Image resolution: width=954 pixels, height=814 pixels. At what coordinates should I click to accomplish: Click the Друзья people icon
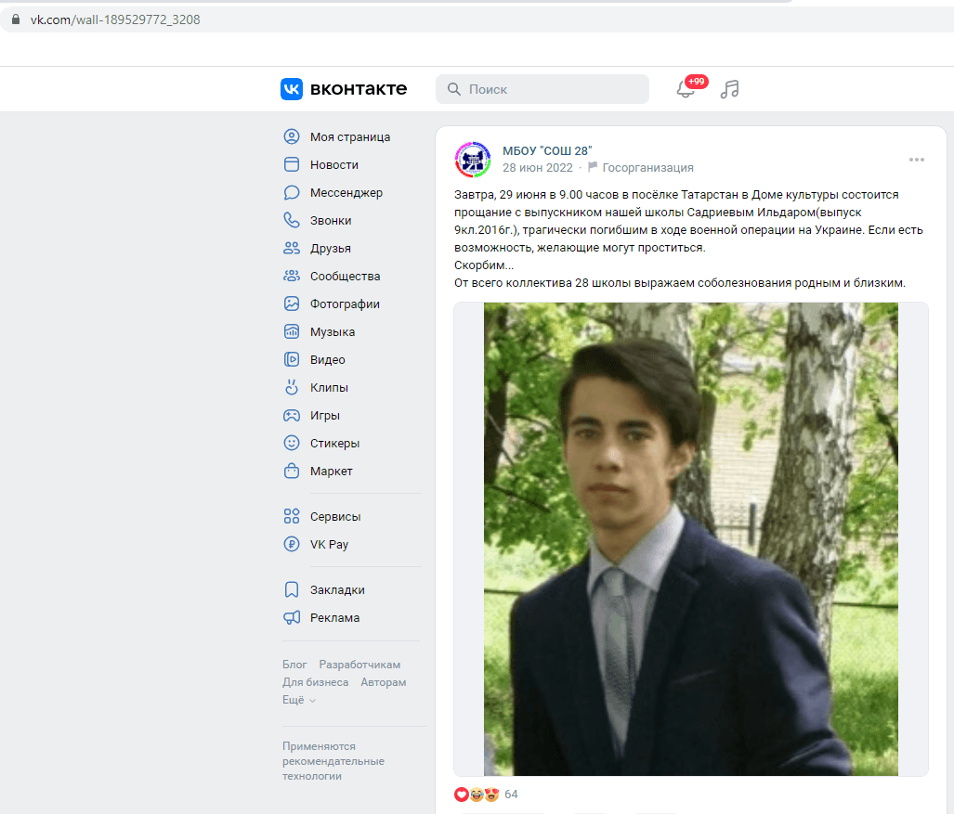tap(292, 248)
